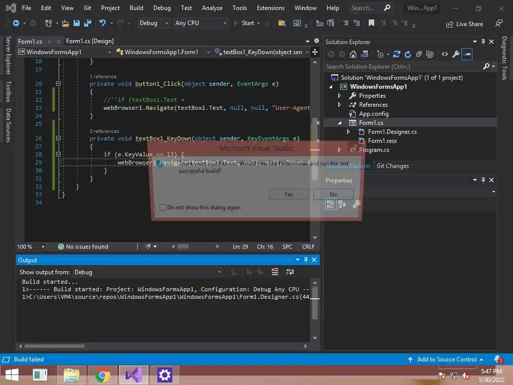Click the Find in Files toolbar icon
This screenshot has width=513, height=385.
point(282,23)
